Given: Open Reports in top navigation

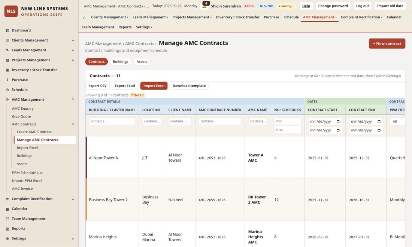Looking at the screenshot, I should click(x=125, y=27).
